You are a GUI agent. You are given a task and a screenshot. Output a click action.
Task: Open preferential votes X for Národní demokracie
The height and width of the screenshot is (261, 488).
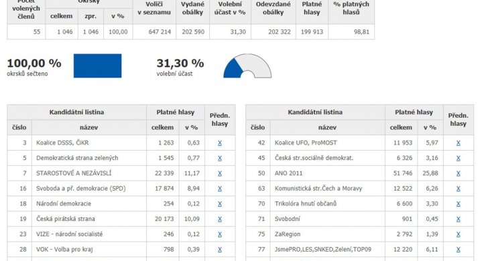point(220,204)
